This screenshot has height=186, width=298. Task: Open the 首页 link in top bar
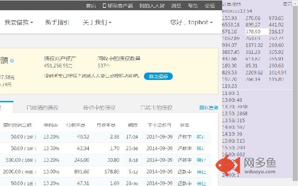(91, 6)
